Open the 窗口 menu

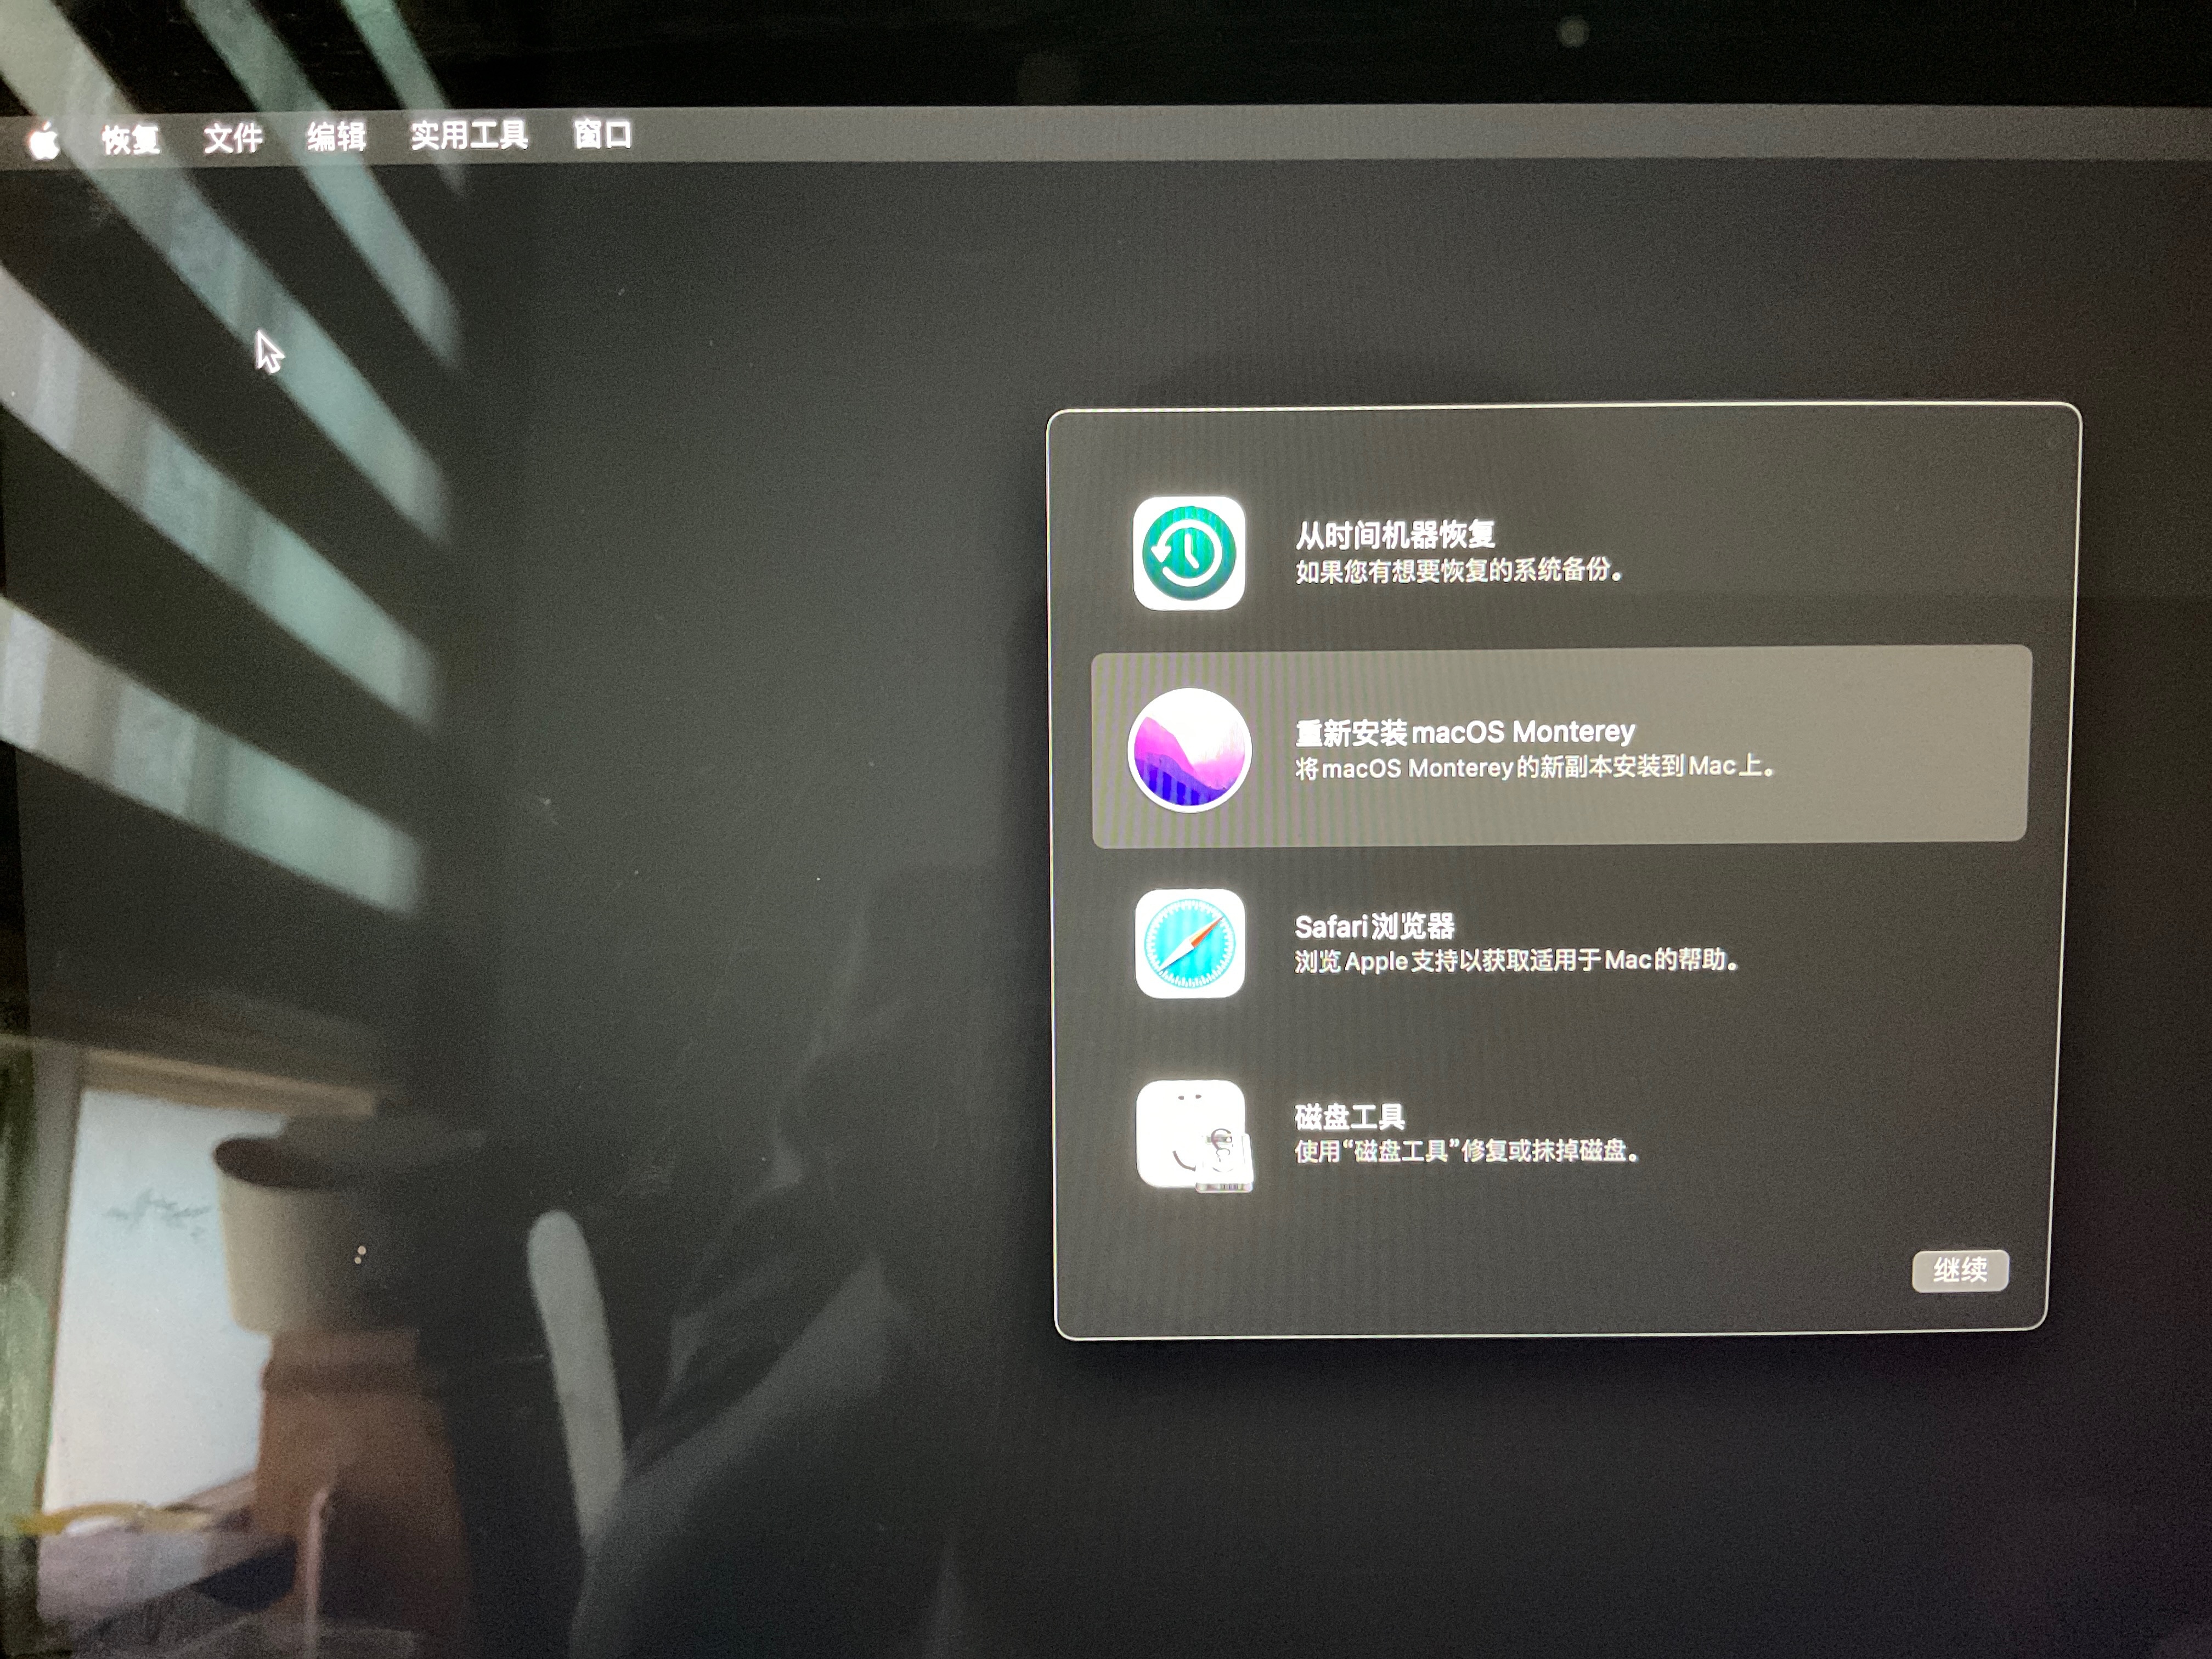coord(603,134)
